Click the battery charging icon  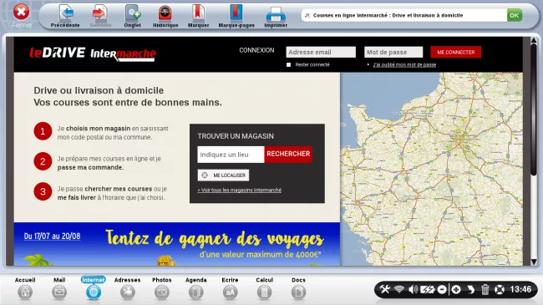coord(428,289)
